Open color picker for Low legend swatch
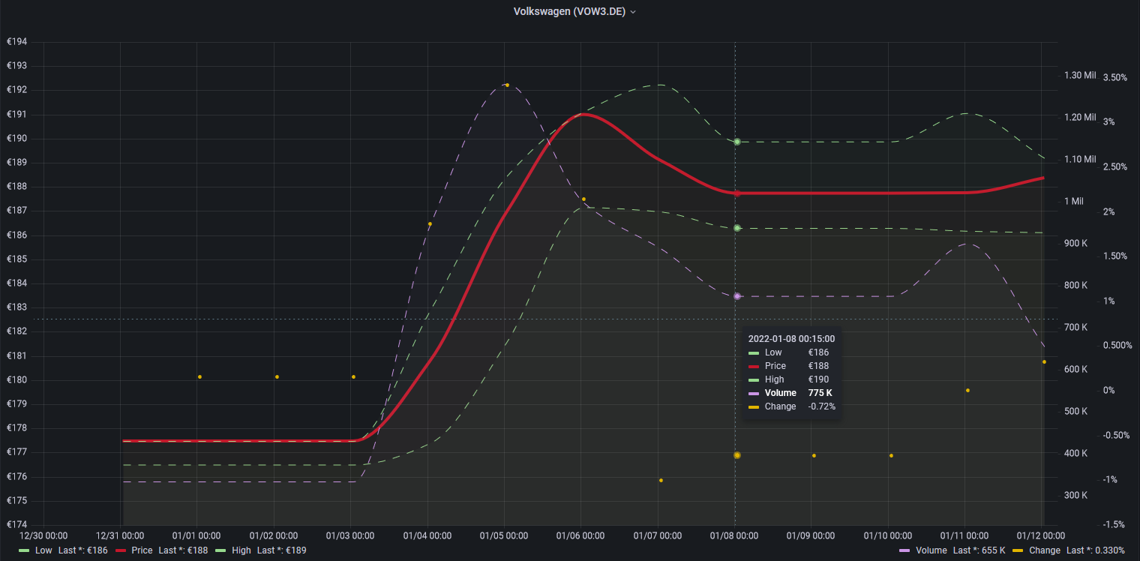The image size is (1140, 561). click(x=24, y=550)
